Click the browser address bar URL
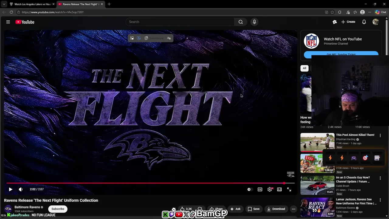Viewport: 389px width, 219px height. pyautogui.click(x=53, y=12)
